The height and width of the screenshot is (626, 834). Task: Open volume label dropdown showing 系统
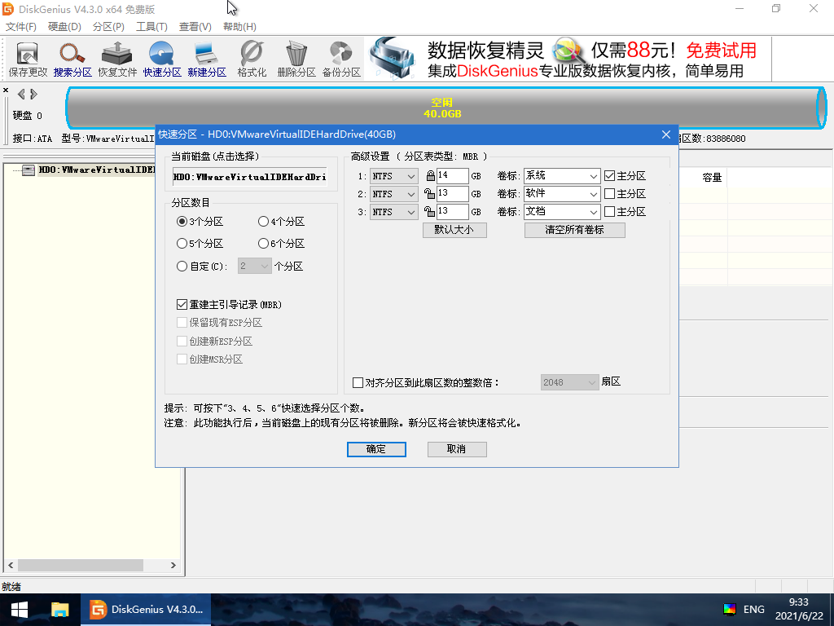click(562, 176)
